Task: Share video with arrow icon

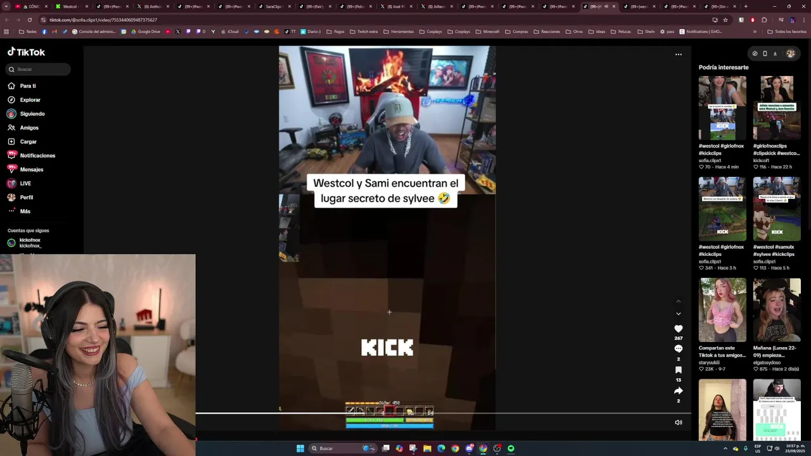Action: coord(678,391)
